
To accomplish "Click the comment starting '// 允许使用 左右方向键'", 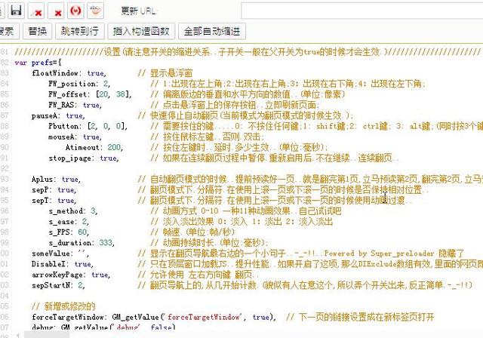I will point(198,275).
